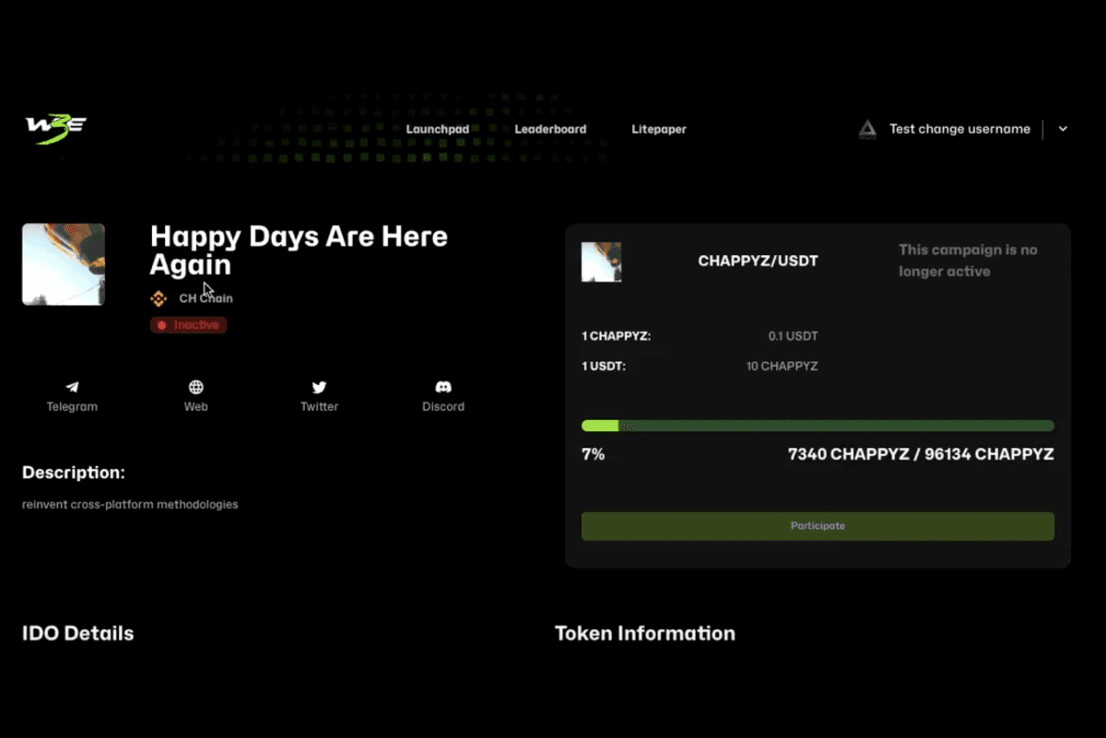Click the CHAPPYZ/USDT pair title
The width and height of the screenshot is (1106, 738).
pyautogui.click(x=758, y=261)
